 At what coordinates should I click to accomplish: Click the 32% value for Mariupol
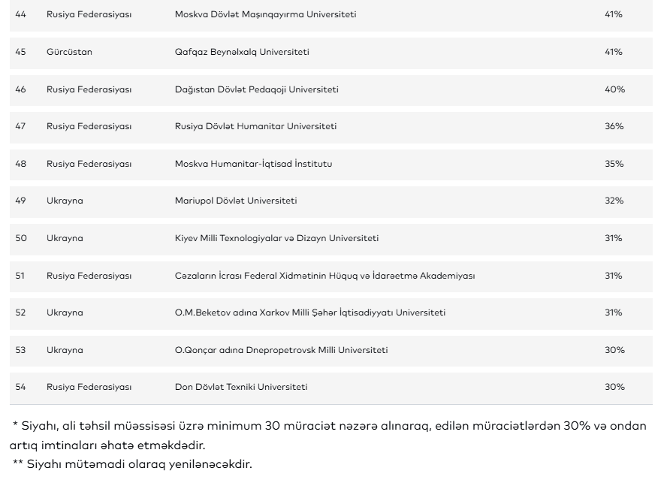click(x=614, y=201)
